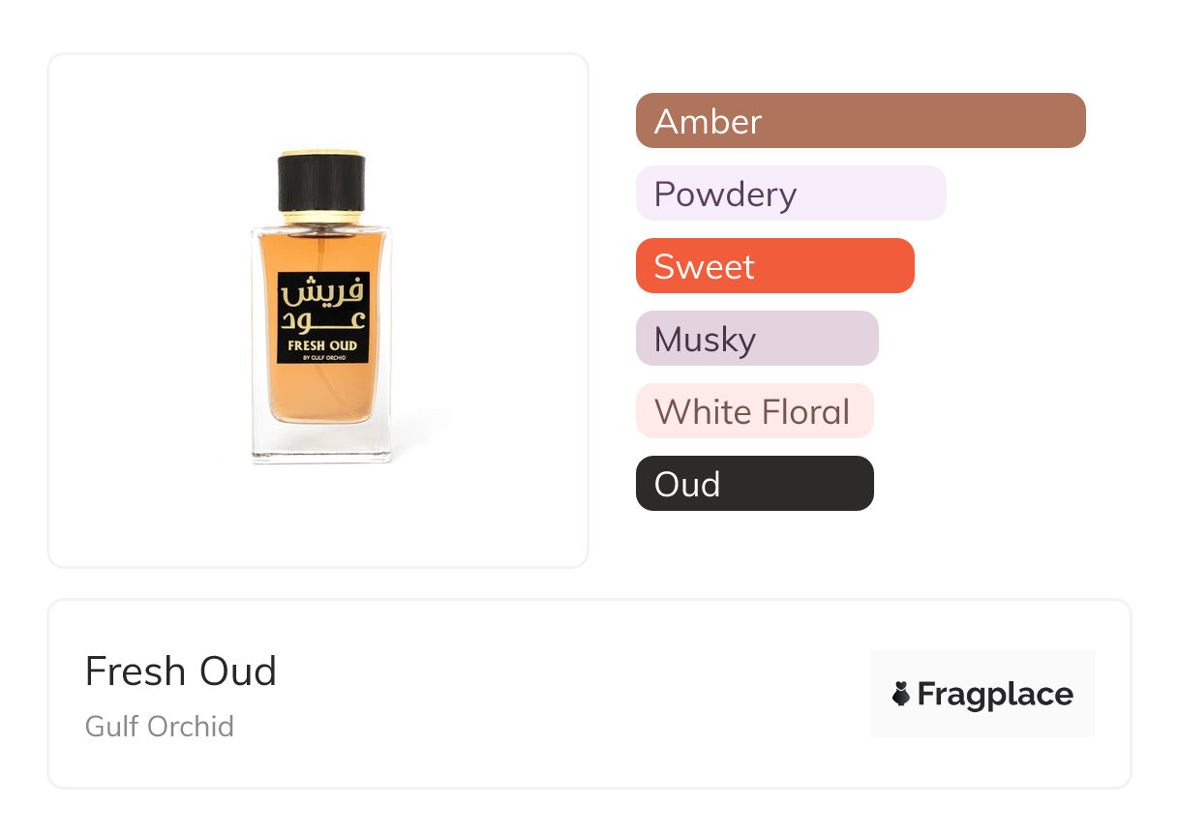The image size is (1179, 836).
Task: Click the Fresh Oud title heading
Action: point(181,672)
